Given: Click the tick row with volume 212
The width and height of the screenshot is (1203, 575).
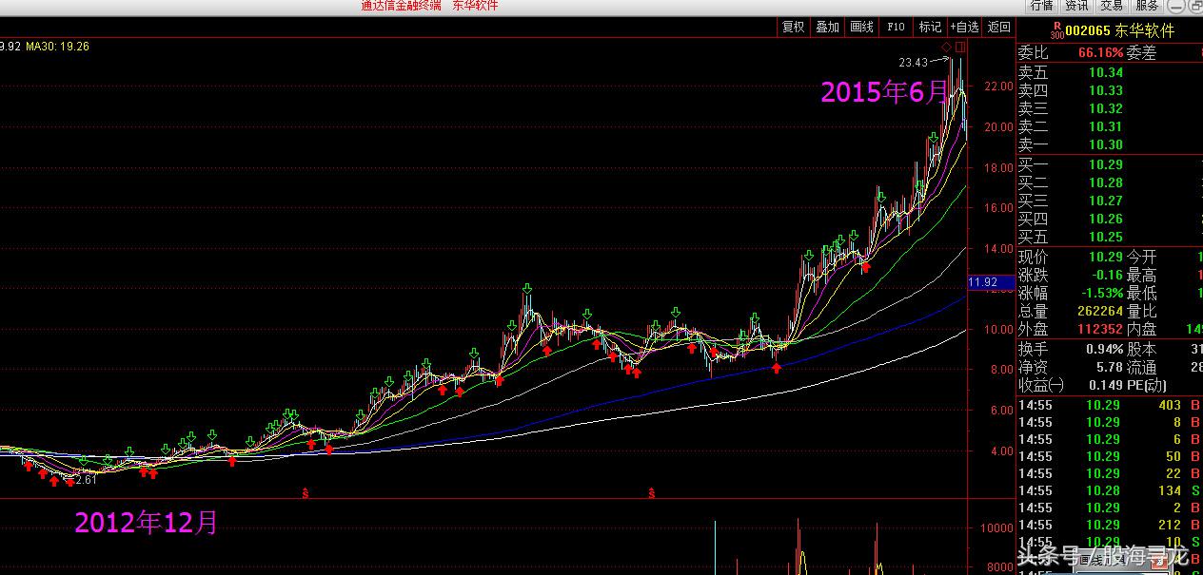Looking at the screenshot, I should click(x=1111, y=525).
